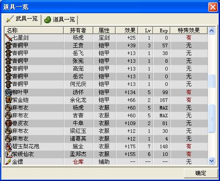Click the 碧玉梨花袍 robe icon

pos(9,146)
